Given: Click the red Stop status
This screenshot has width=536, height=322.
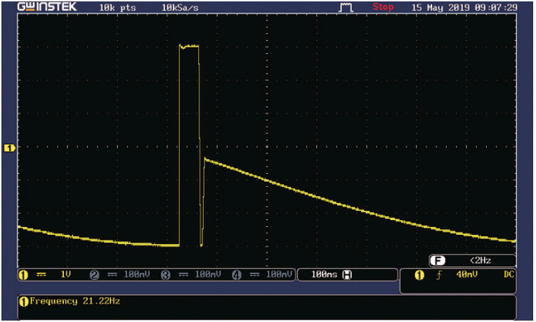Looking at the screenshot, I should 383,7.
